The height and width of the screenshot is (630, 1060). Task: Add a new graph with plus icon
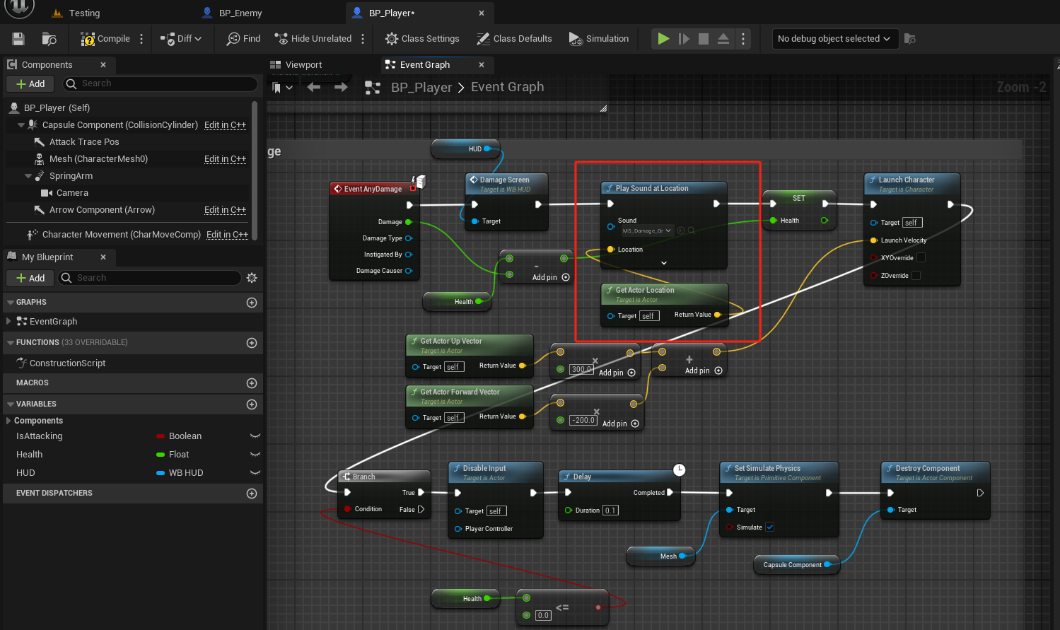(252, 303)
